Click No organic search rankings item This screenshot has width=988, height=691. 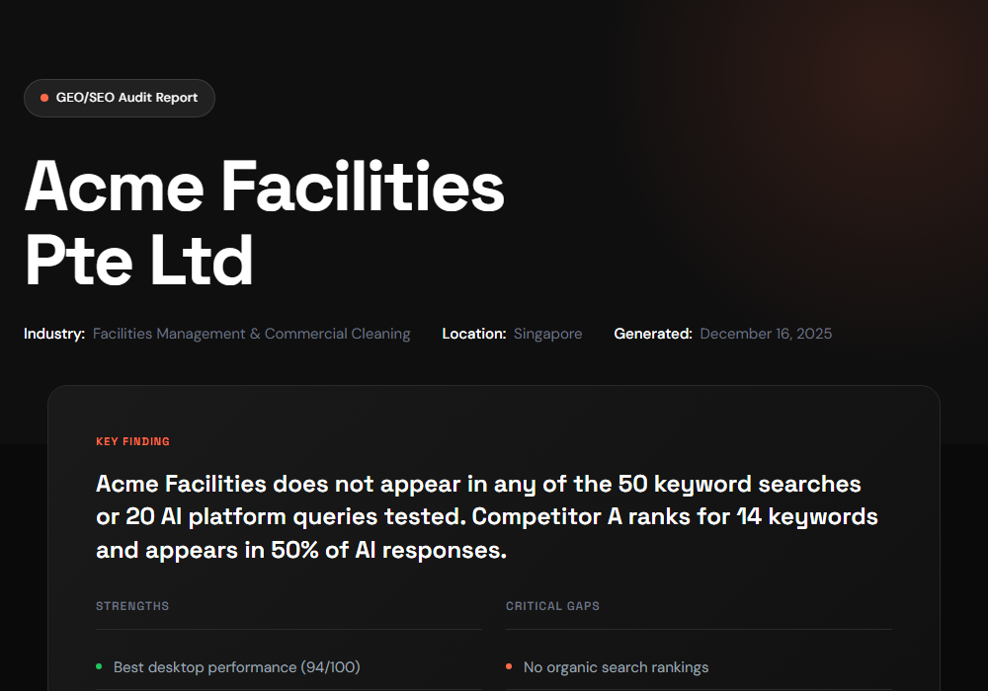pyautogui.click(x=616, y=667)
